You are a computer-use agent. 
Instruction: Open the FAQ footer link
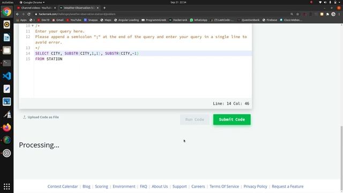(144, 187)
